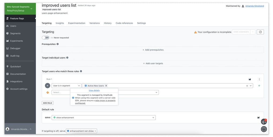Open the Save Changes dropdown arrow
This screenshot has height=137, width=273.
[x=253, y=32]
